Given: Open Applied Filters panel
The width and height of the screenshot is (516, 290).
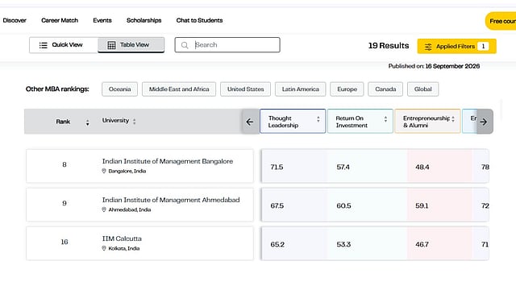Looking at the screenshot, I should pos(457,47).
